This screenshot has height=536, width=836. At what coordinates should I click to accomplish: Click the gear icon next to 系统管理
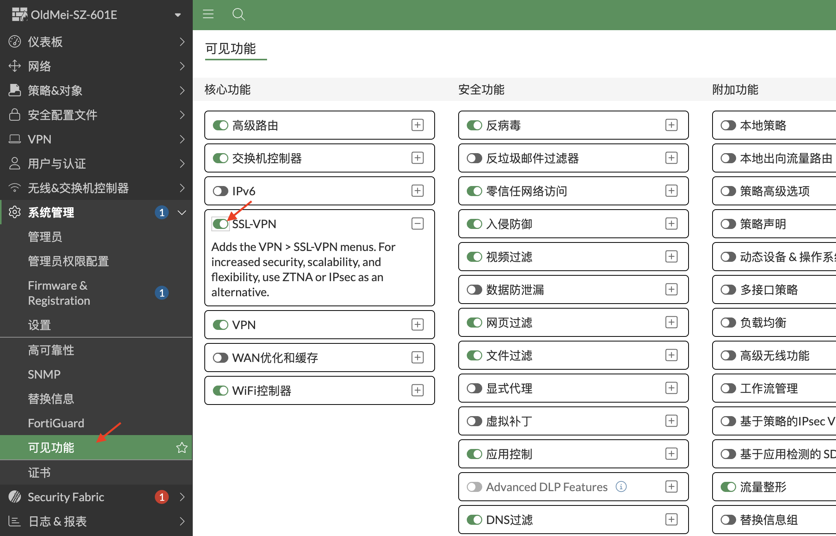pyautogui.click(x=15, y=212)
